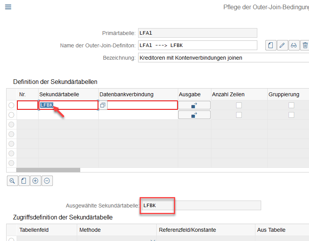Check Gruppierung box in first row
Screen dimensions: 309x241
[291, 105]
